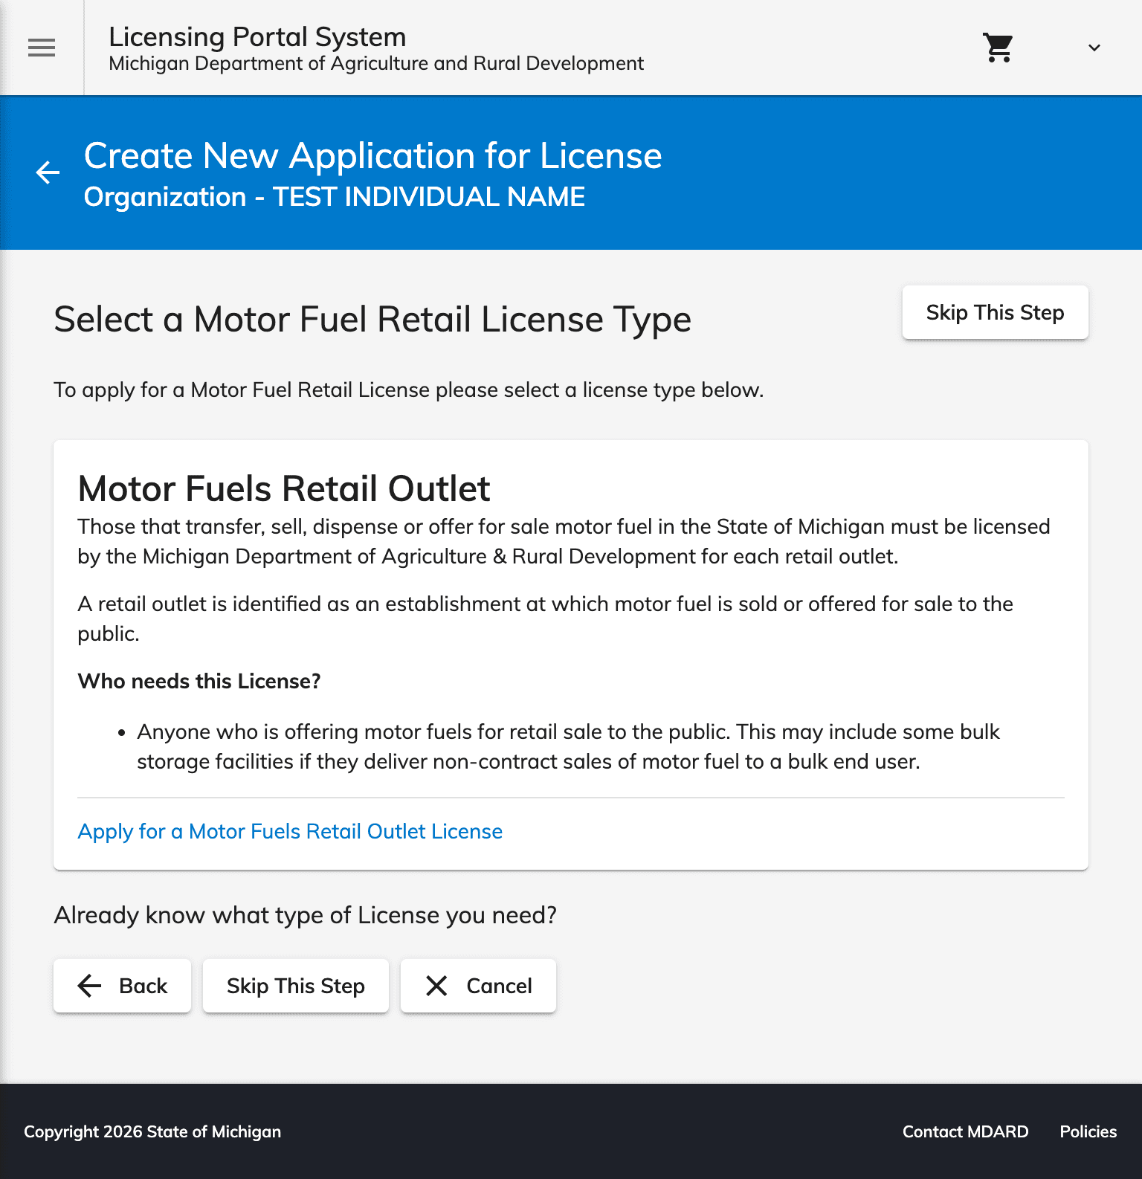Open the Policies footer link
Screen dimensions: 1142x1179
[x=1088, y=1131]
